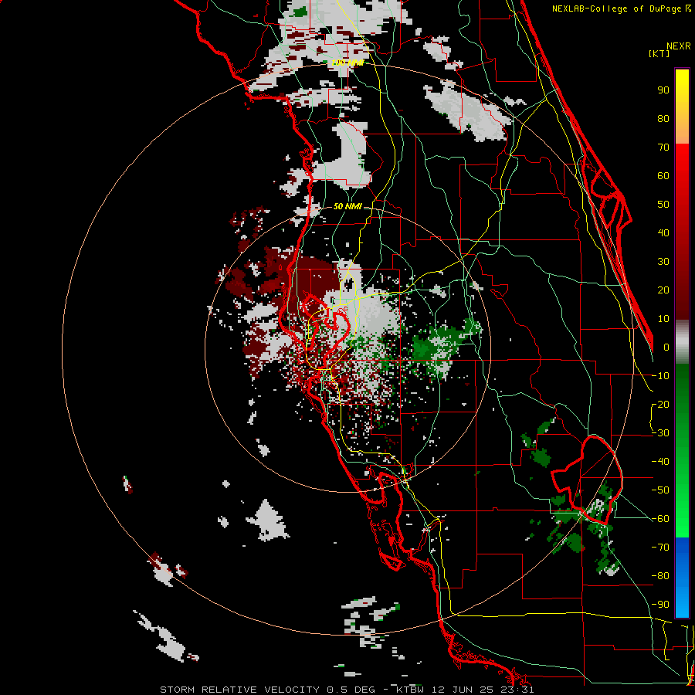Viewport: 695px width, 695px height.
Task: Click the 23:31 timestamp text
Action: tap(517, 690)
